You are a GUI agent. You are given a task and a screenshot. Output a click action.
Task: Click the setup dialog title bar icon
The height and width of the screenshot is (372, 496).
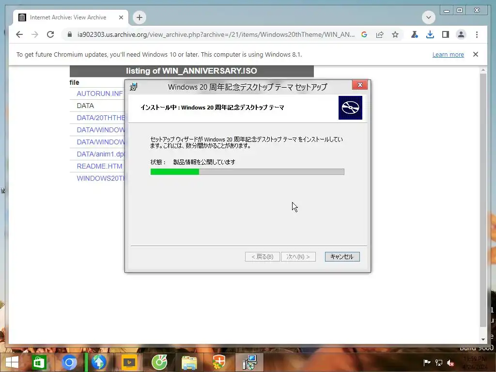point(134,87)
